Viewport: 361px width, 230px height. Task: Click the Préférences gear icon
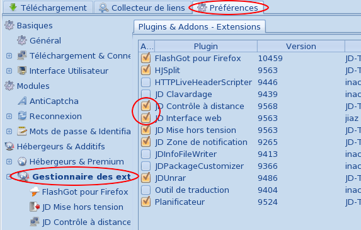click(x=202, y=8)
